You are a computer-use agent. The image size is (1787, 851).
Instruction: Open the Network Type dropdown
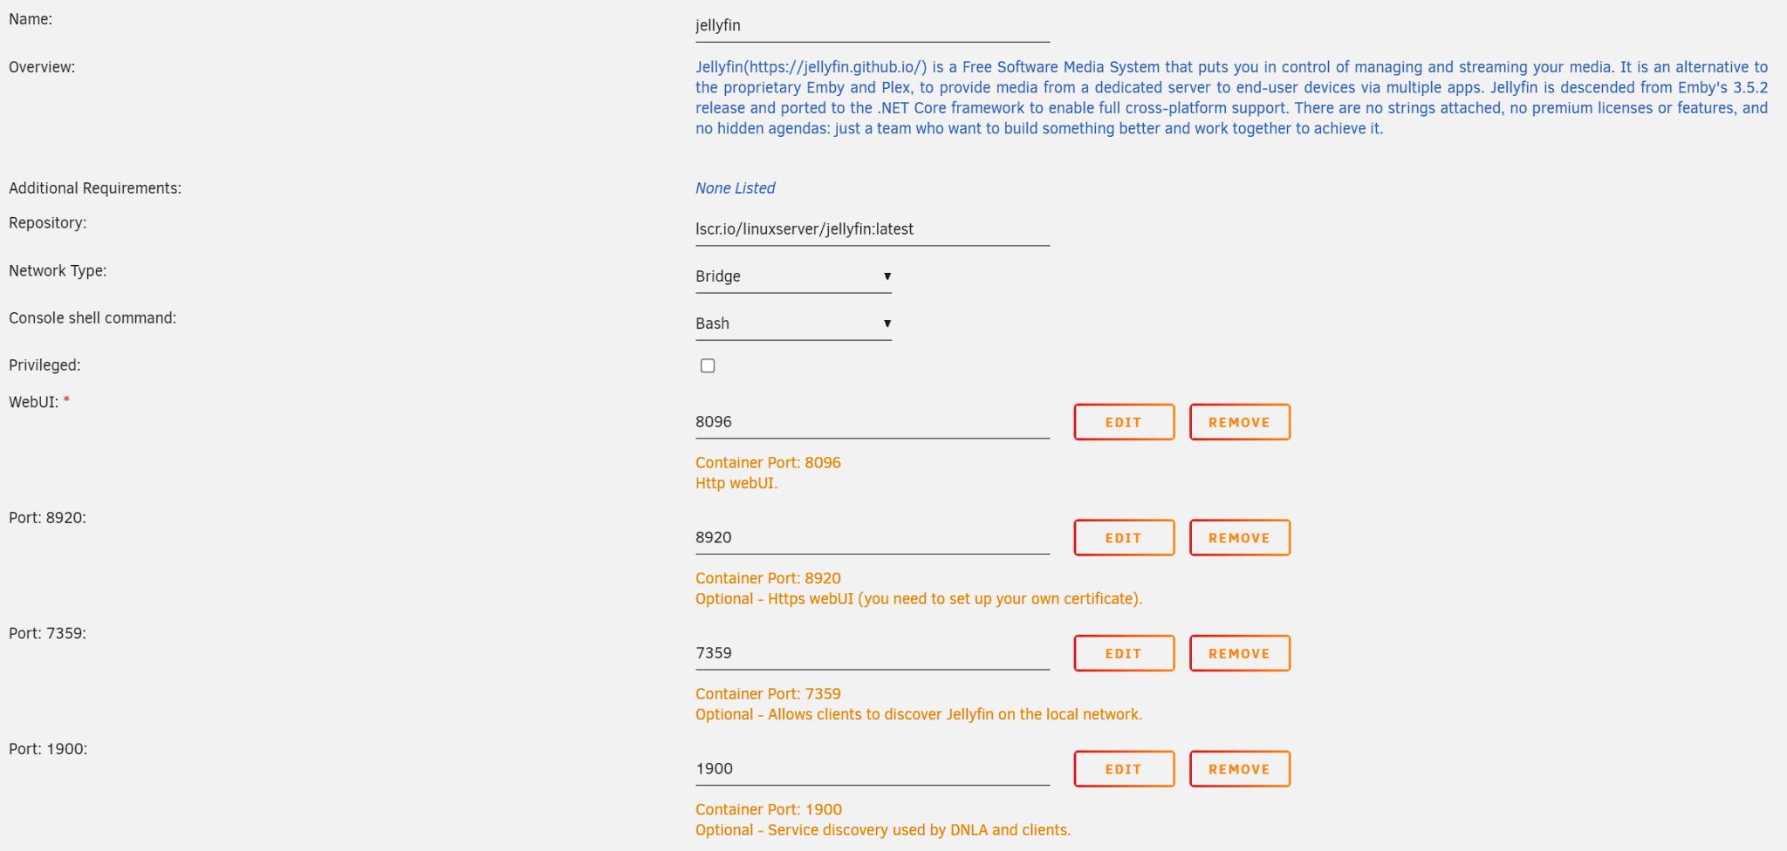pos(792,276)
